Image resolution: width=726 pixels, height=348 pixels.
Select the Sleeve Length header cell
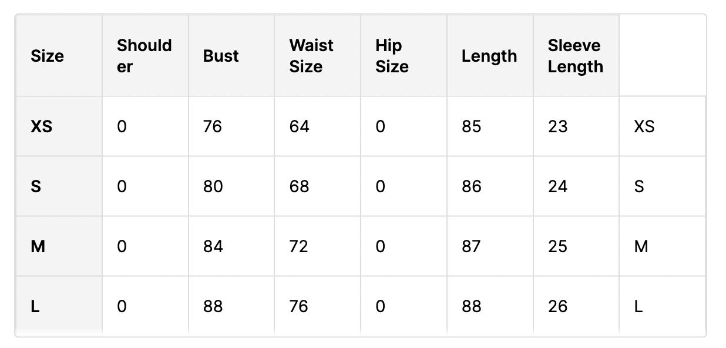pyautogui.click(x=576, y=56)
